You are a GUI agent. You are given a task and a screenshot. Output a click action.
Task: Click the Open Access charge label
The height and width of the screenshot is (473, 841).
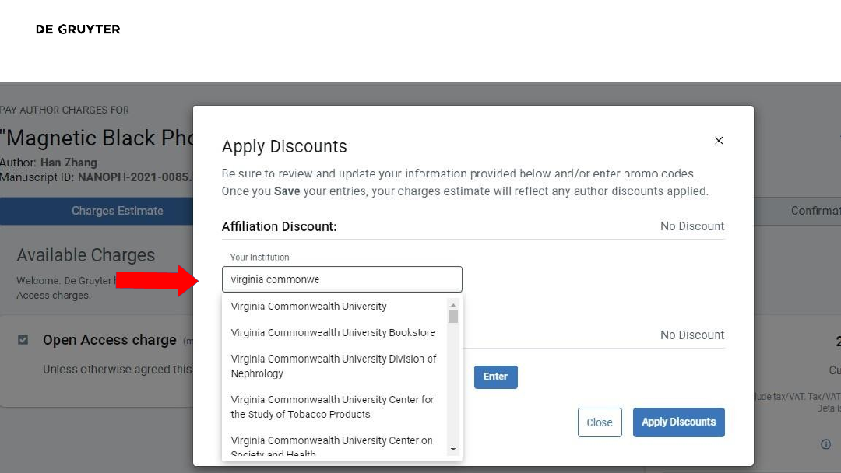click(110, 340)
